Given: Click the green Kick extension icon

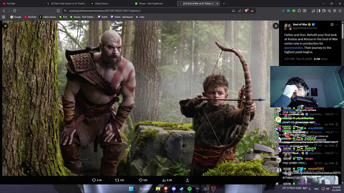Looking at the screenshot, I should pyautogui.click(x=294, y=11).
